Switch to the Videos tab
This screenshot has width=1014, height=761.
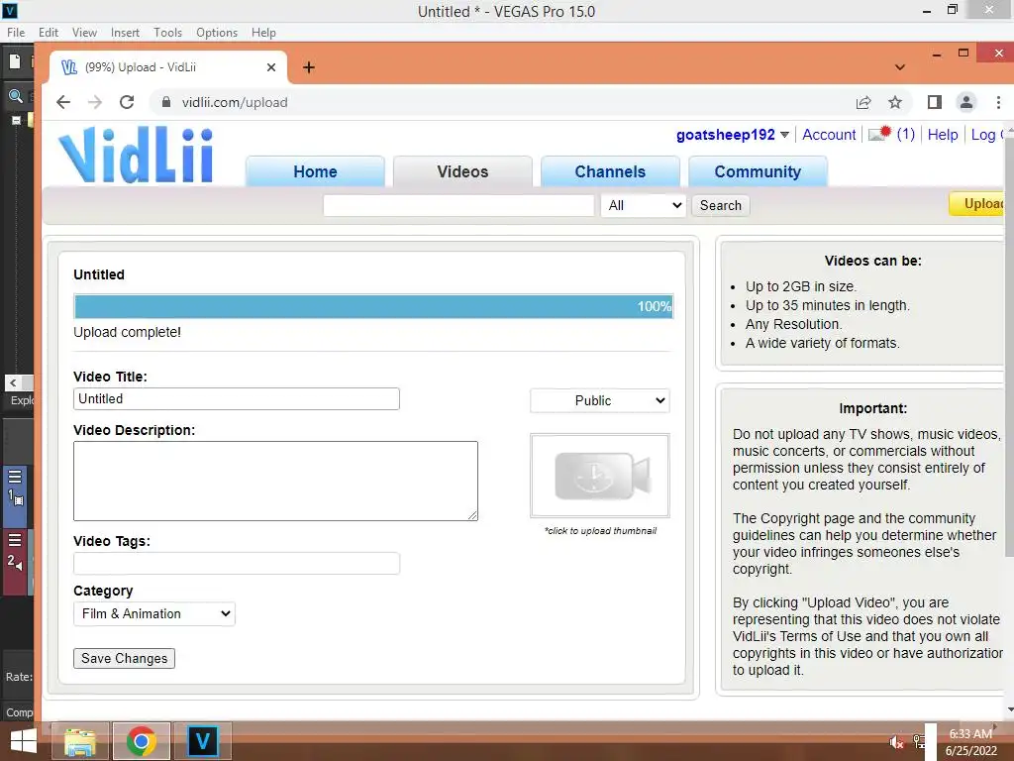462,171
